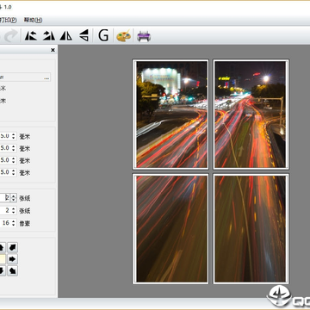Viewport: 310px width, 310px height.
Task: Select the top-left page with lit building
Action: click(170, 115)
